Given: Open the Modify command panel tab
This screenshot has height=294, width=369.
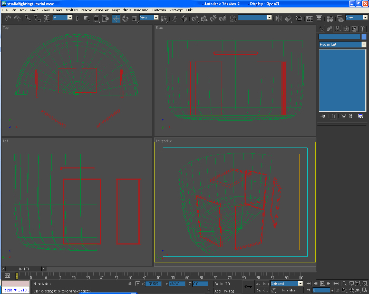Looking at the screenshot, I should click(x=329, y=29).
